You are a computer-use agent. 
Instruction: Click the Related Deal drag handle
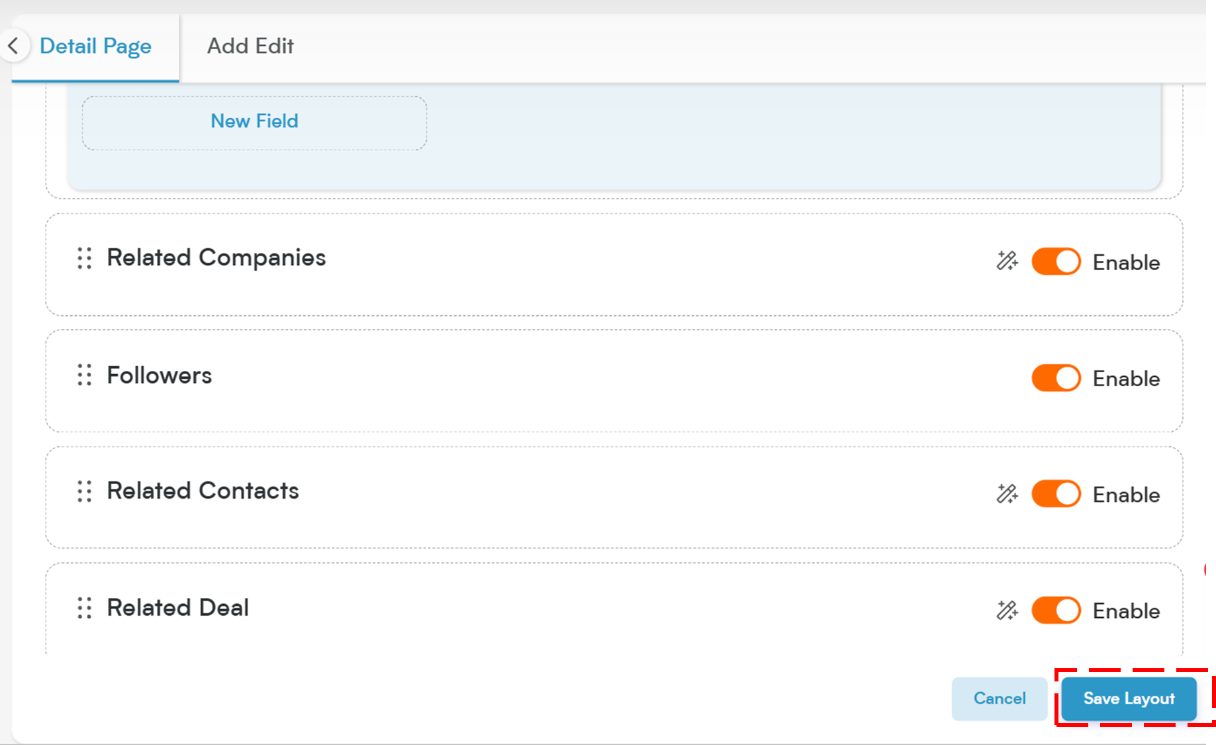[84, 608]
